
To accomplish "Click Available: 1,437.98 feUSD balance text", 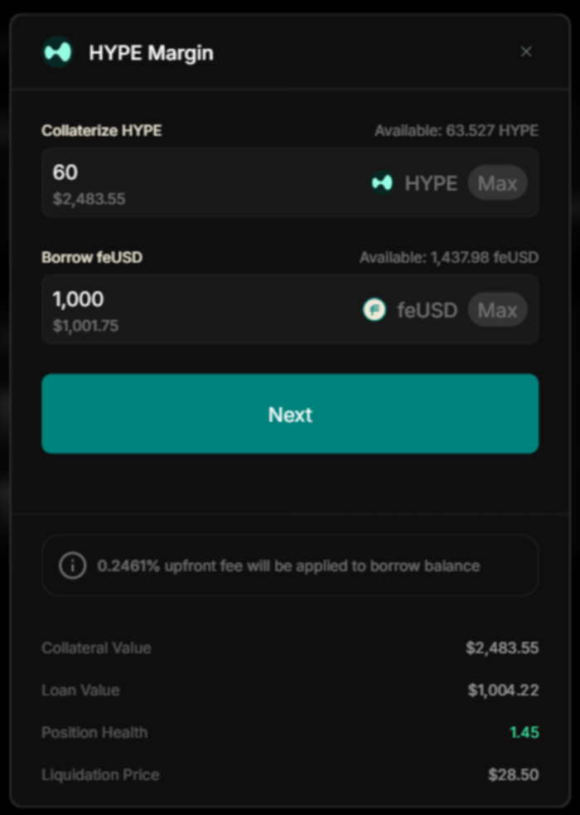I will [449, 257].
